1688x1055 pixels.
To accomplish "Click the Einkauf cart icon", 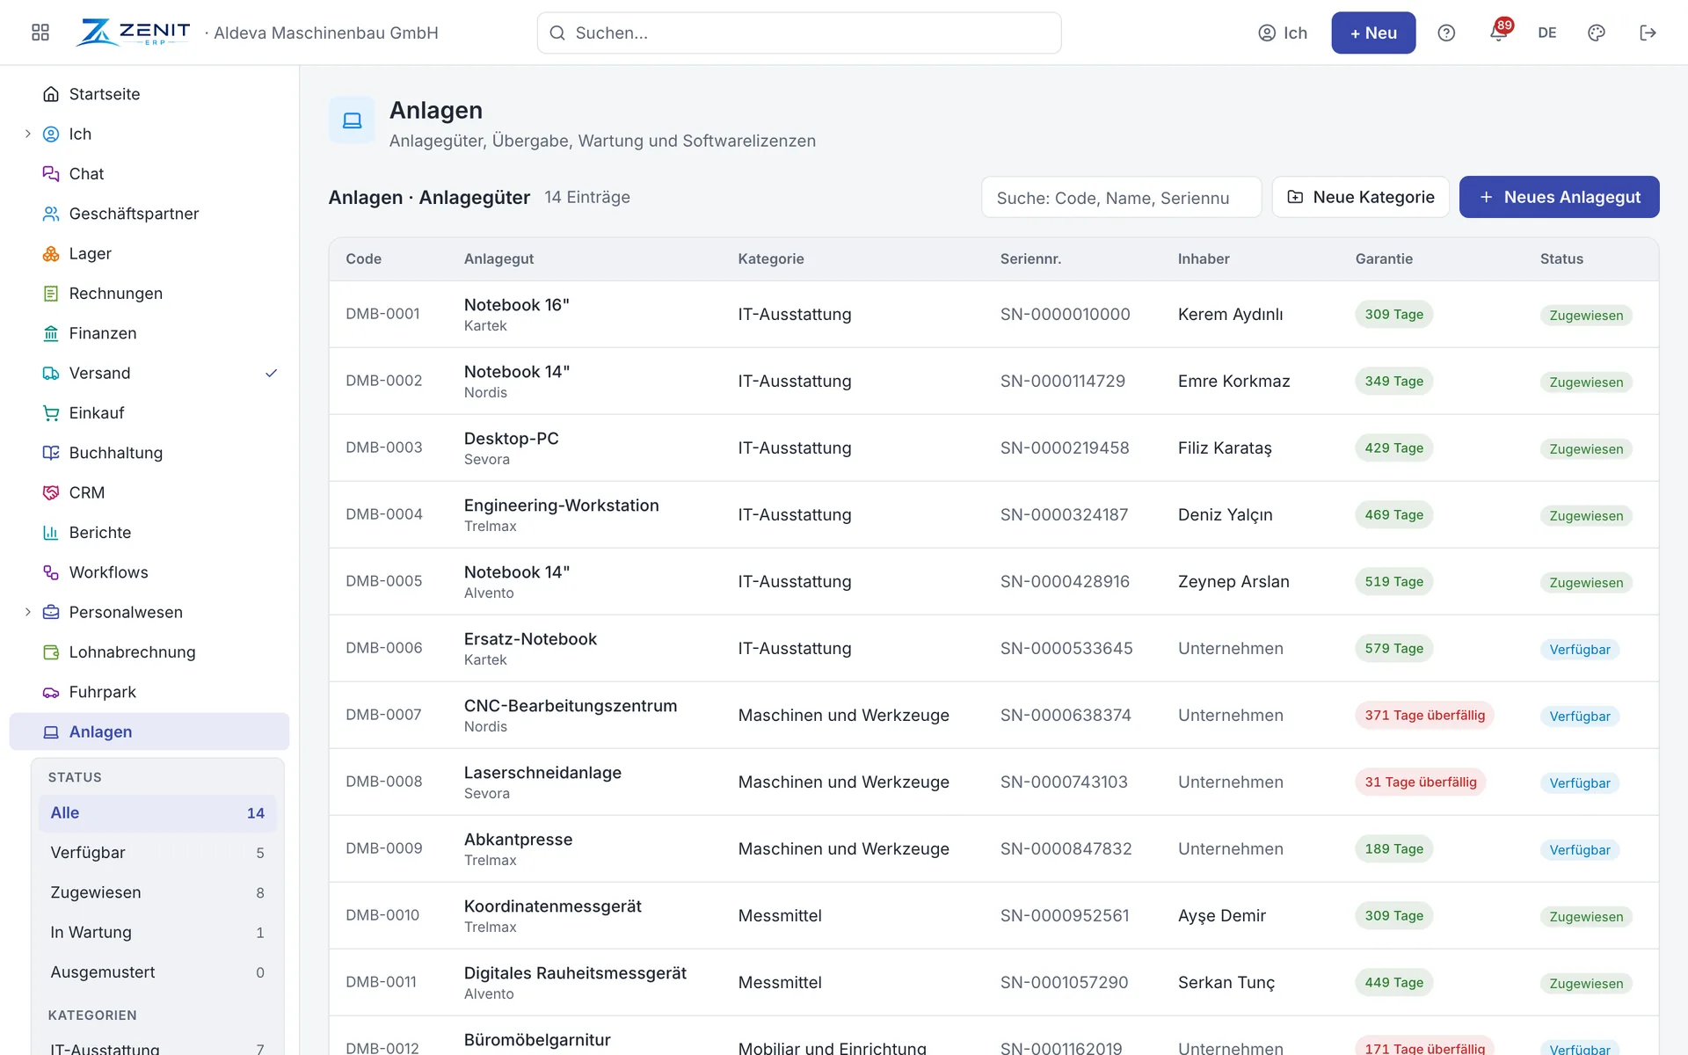I will (51, 413).
